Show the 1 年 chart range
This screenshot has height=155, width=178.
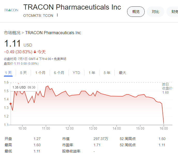click(x=92, y=73)
